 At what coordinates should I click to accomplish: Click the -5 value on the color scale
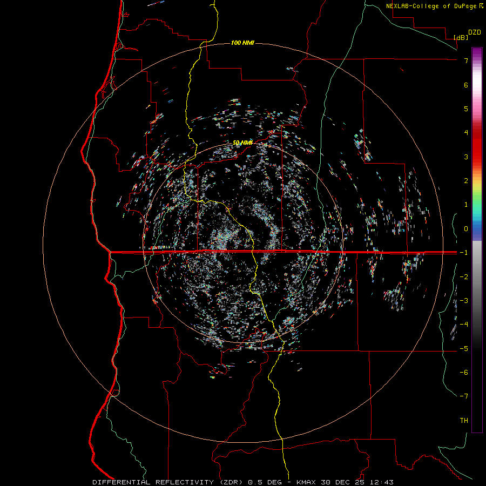pyautogui.click(x=464, y=349)
